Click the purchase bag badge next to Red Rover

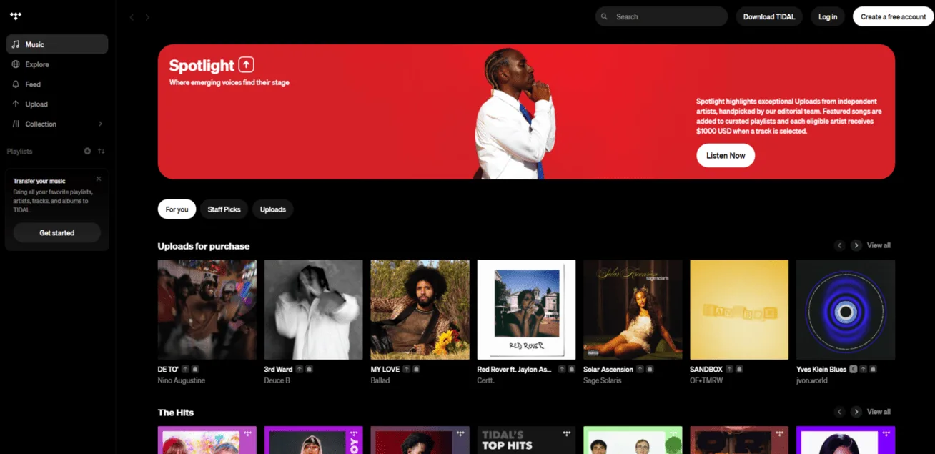click(x=572, y=370)
